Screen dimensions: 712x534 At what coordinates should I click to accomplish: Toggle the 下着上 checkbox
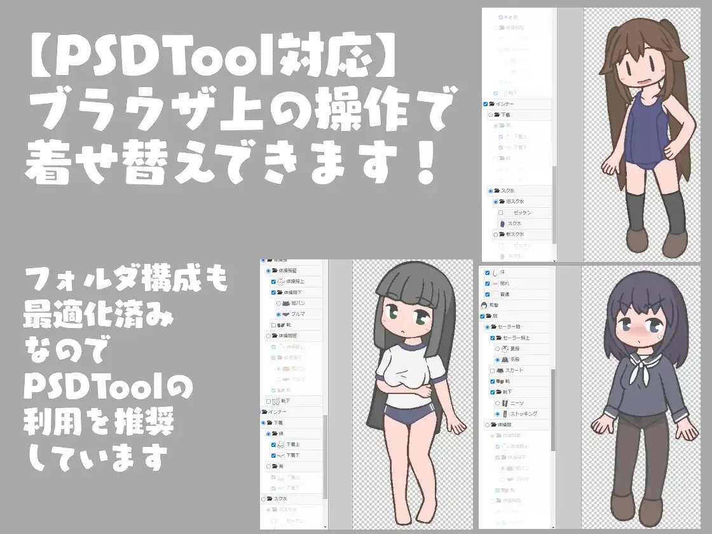(273, 444)
